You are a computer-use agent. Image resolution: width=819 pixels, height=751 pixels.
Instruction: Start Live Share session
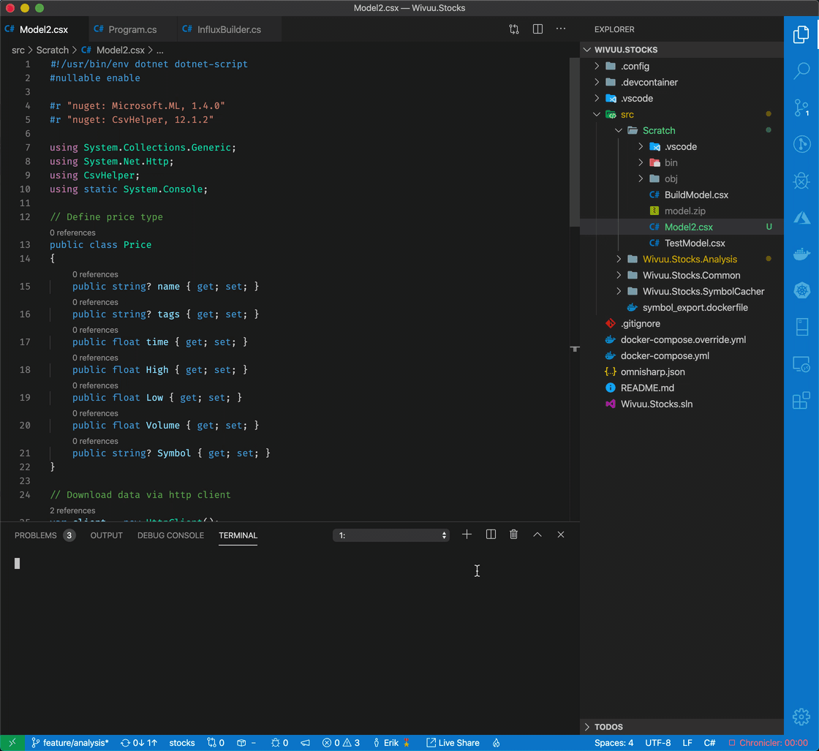(x=453, y=743)
